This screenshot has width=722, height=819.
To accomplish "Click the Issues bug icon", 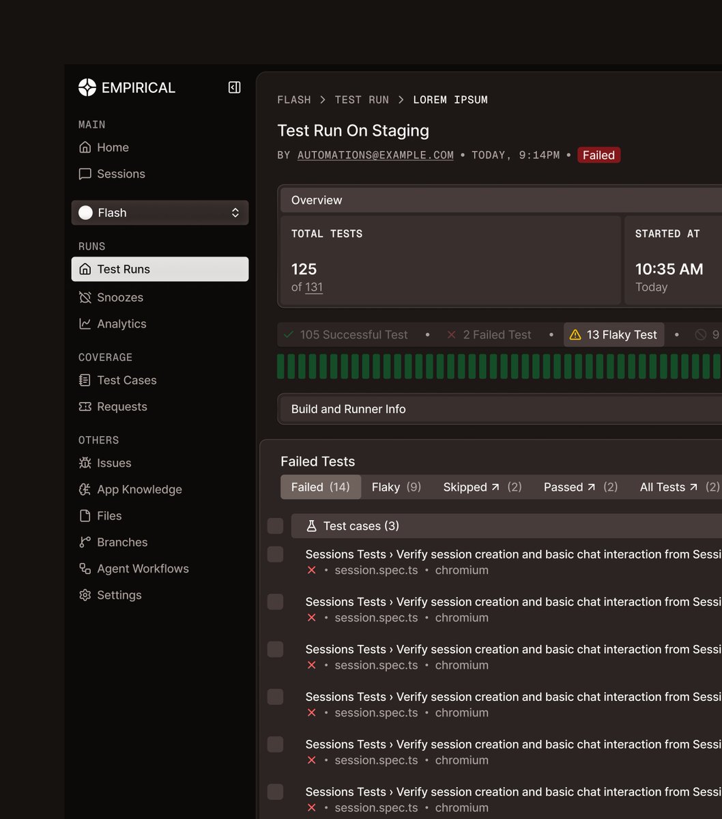I will (85, 463).
